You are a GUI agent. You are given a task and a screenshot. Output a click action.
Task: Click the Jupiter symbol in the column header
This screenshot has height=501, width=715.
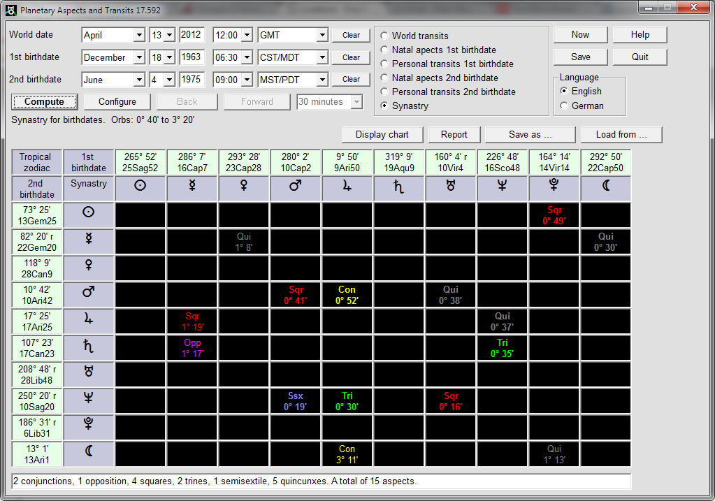347,185
